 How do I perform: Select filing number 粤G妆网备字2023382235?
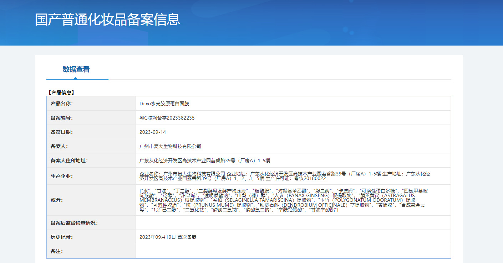pyautogui.click(x=167, y=118)
